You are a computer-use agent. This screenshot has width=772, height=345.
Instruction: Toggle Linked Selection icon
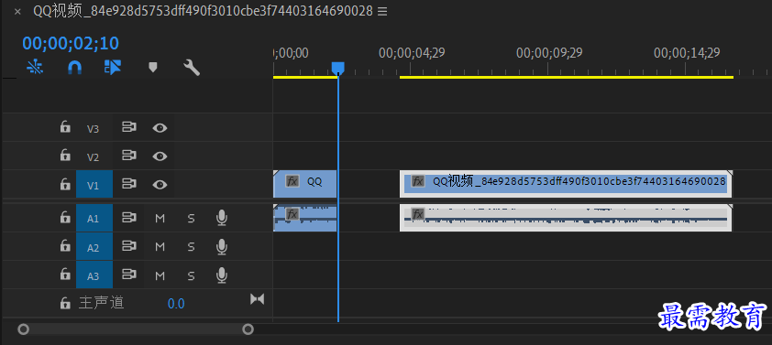click(113, 67)
